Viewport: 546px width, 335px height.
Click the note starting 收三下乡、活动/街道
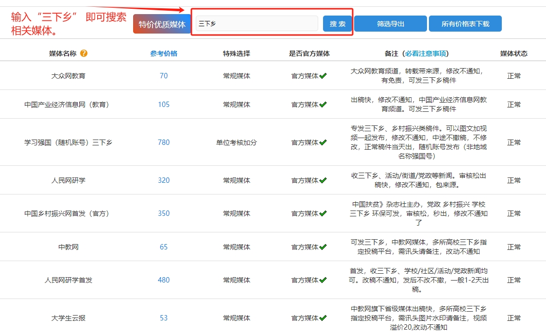[418, 180]
